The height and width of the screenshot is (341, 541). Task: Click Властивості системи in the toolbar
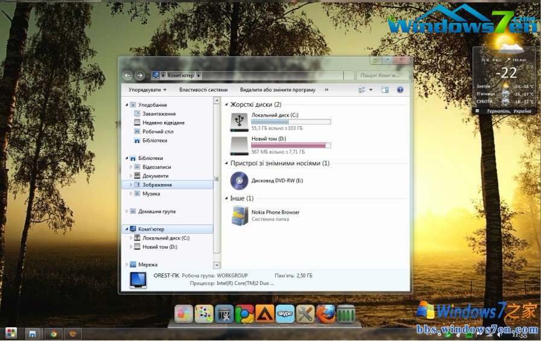pos(203,90)
